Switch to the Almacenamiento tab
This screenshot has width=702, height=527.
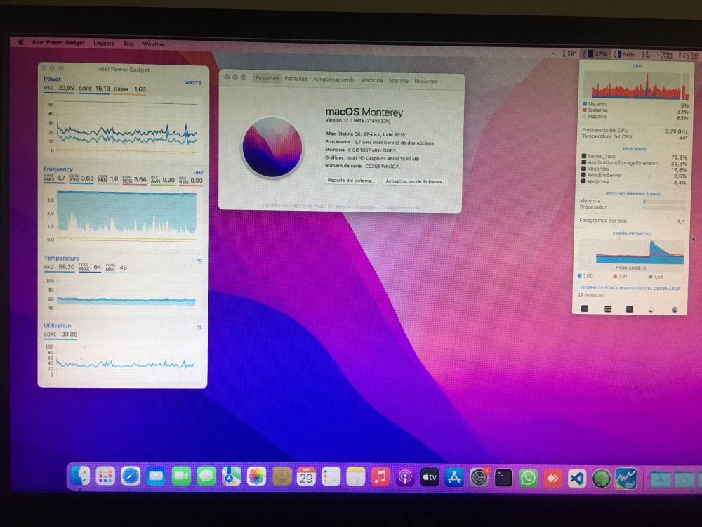click(334, 79)
